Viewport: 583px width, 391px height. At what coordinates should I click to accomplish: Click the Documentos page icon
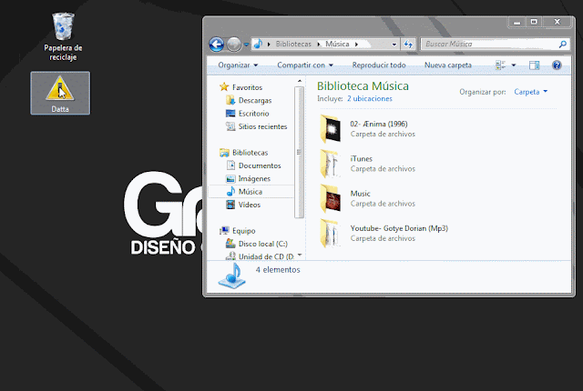(230, 165)
